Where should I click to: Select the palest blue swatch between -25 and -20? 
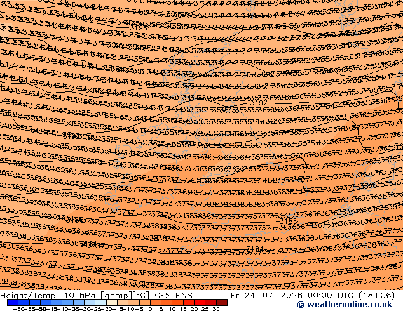(x=100, y=303)
